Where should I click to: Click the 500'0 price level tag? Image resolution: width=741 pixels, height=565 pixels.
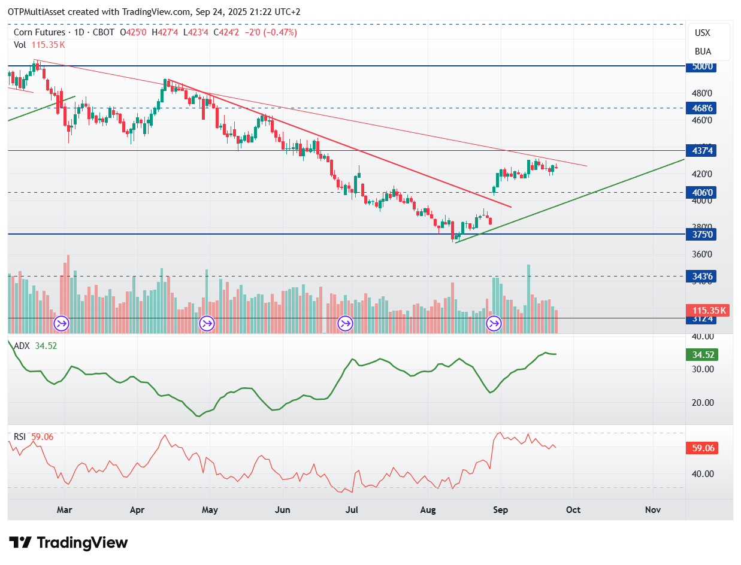(701, 66)
